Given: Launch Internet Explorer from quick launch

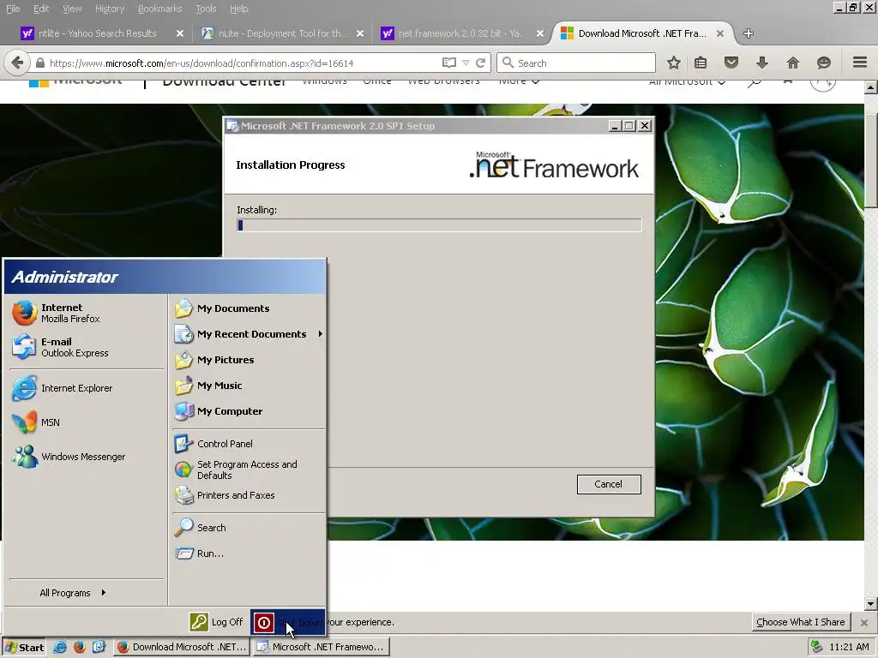Looking at the screenshot, I should point(60,647).
